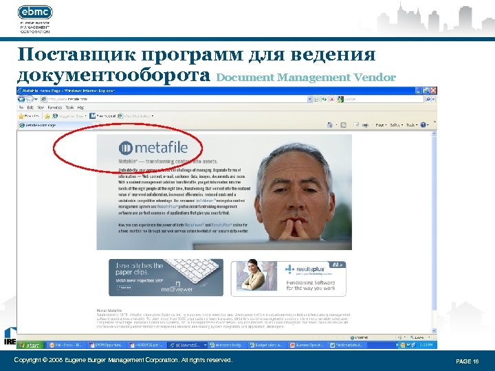The image size is (495, 371).
Task: Click the Add to Favorites Bar icon
Action: (x=47, y=116)
